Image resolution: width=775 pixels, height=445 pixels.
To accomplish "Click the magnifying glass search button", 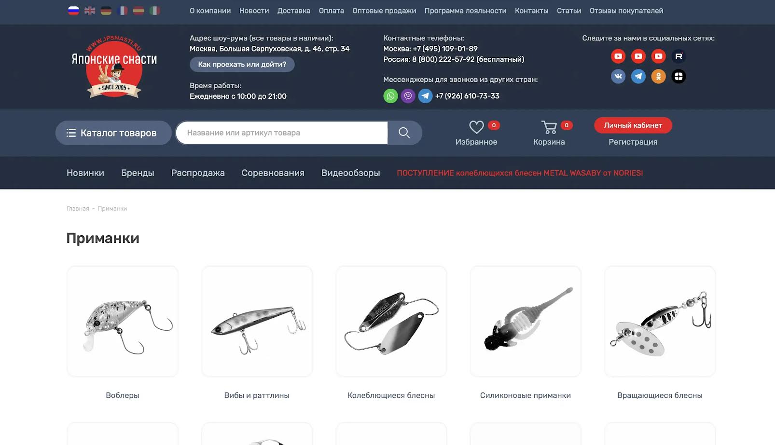I will [404, 133].
